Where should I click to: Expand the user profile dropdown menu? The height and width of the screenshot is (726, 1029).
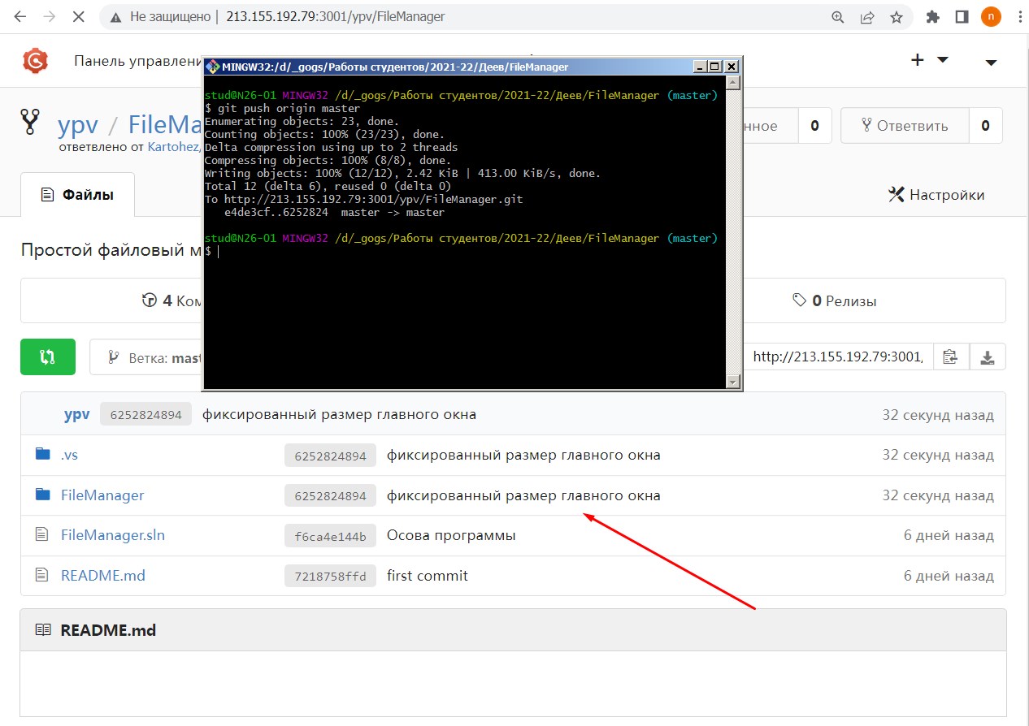point(991,62)
